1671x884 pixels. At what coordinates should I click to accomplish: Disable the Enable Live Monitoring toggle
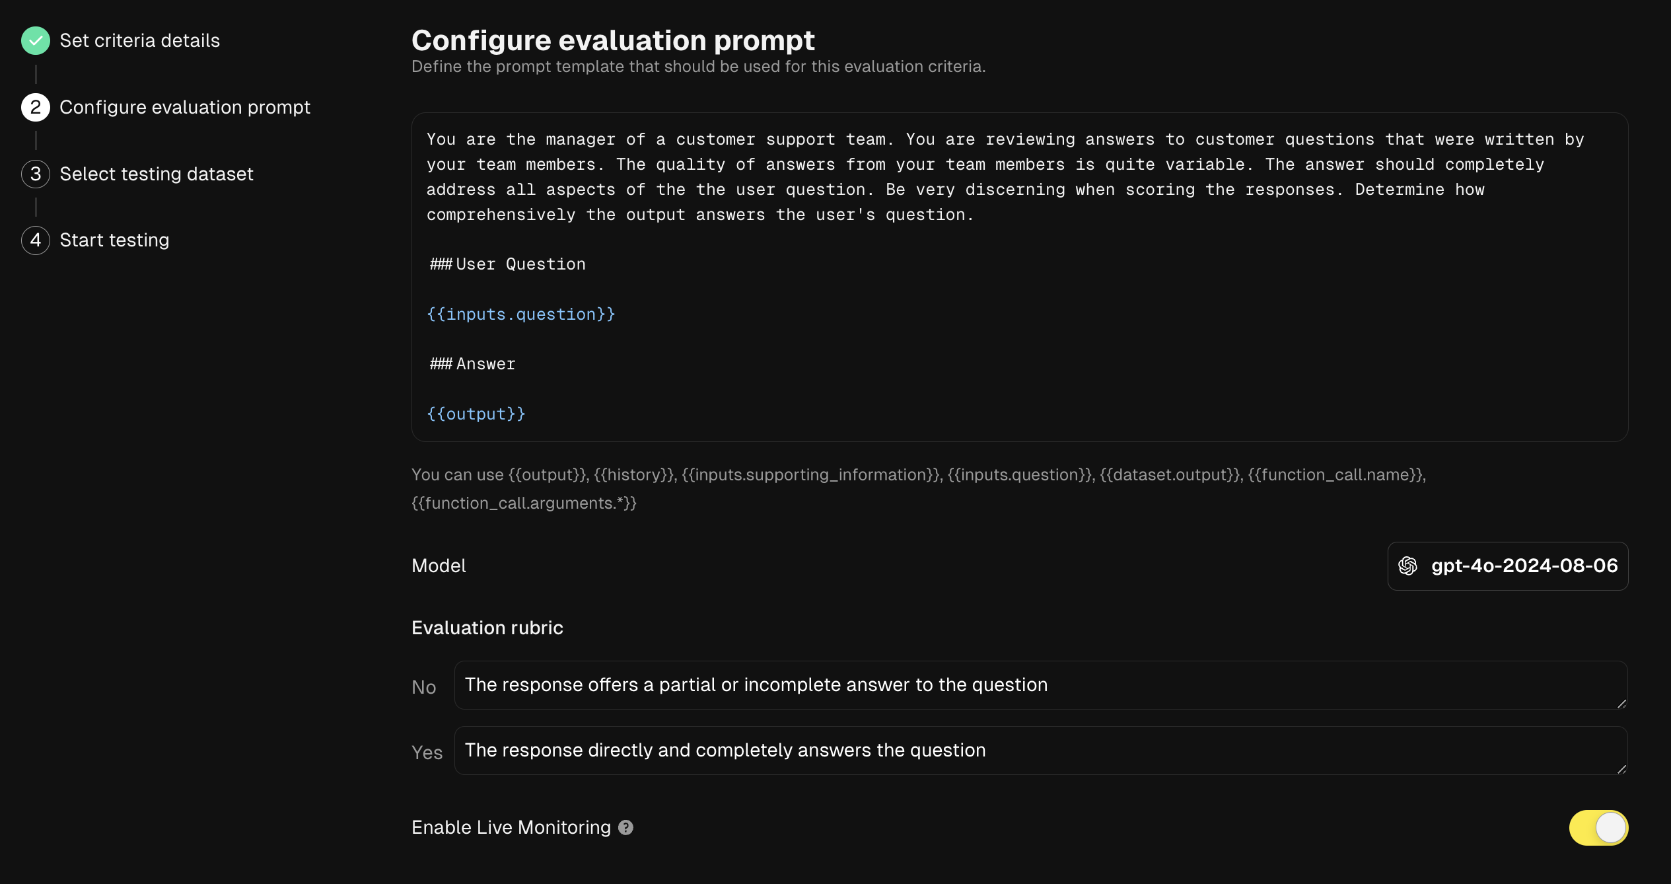click(1598, 828)
